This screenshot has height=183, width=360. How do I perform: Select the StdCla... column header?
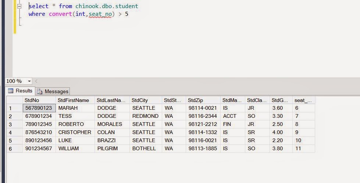257,100
